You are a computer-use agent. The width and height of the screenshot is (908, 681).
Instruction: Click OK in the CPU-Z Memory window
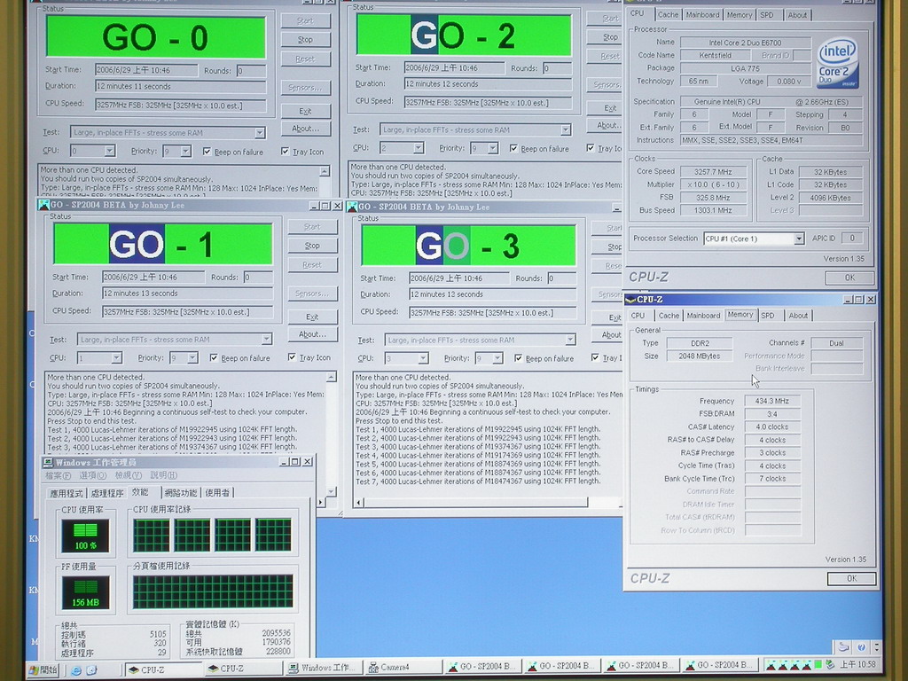click(x=851, y=578)
